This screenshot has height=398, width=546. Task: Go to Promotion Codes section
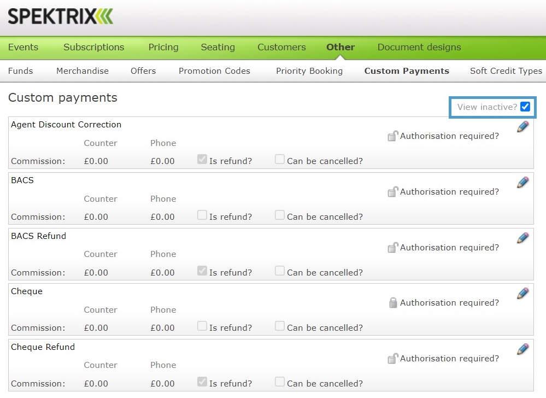(x=214, y=71)
